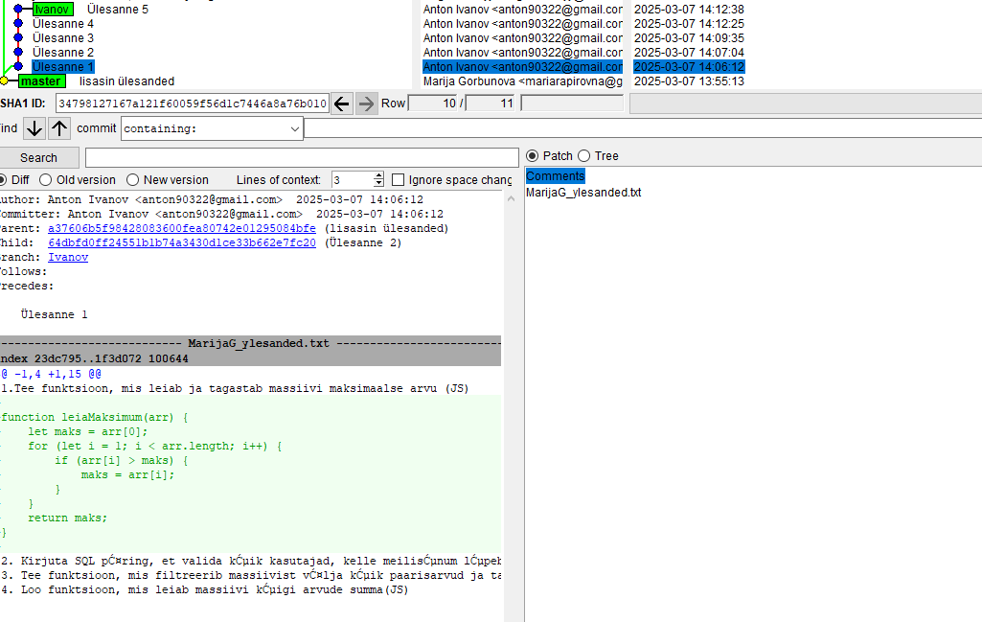The height and width of the screenshot is (622, 982).
Task: Click the SHA1 ID text field
Action: point(192,104)
